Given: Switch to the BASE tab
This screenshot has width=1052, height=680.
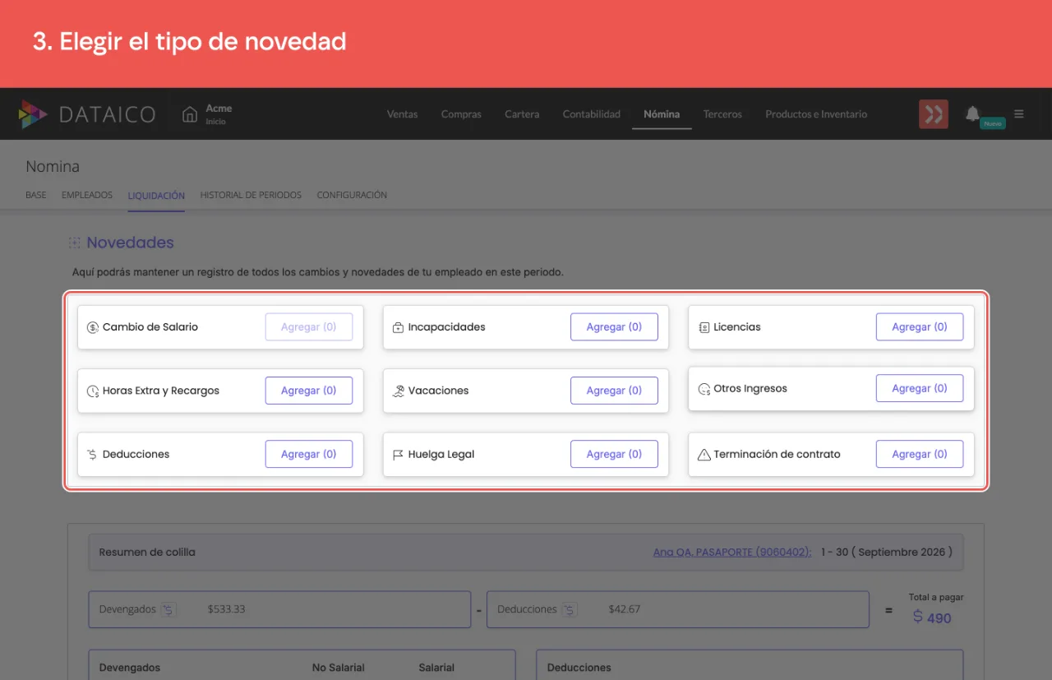Looking at the screenshot, I should coord(36,196).
